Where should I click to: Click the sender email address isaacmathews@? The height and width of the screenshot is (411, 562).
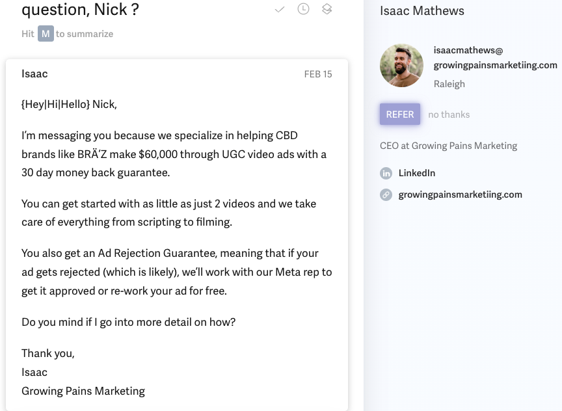(468, 50)
